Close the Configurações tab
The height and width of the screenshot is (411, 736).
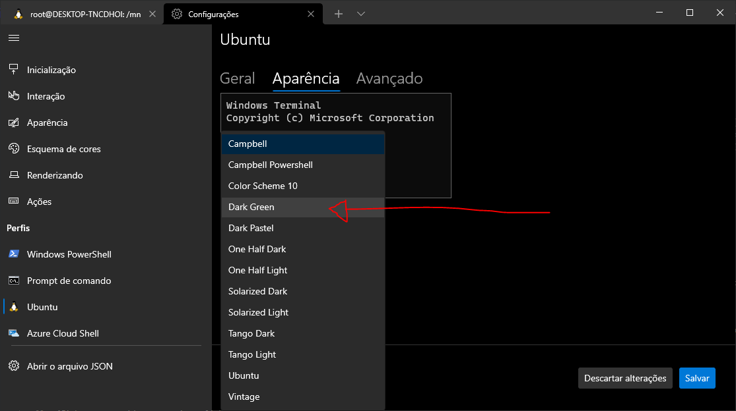pyautogui.click(x=311, y=14)
